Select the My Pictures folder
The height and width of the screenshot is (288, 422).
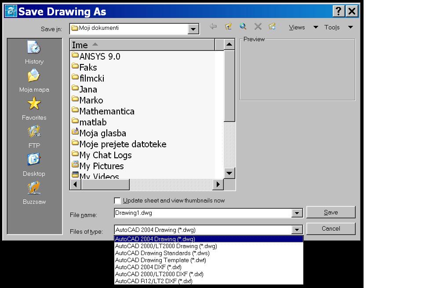[98, 166]
